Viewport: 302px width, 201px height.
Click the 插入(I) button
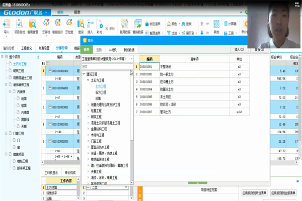click(x=239, y=50)
